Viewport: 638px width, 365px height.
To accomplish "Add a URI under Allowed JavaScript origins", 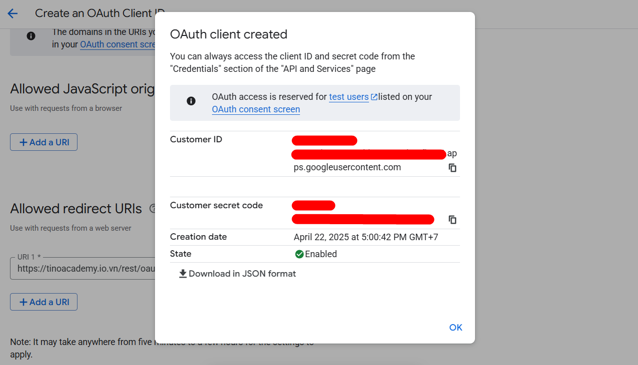I will point(44,142).
